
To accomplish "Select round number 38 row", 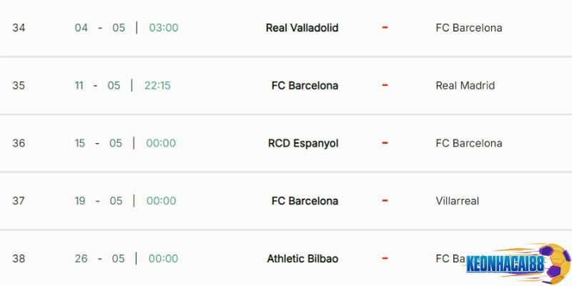I will [x=19, y=259].
